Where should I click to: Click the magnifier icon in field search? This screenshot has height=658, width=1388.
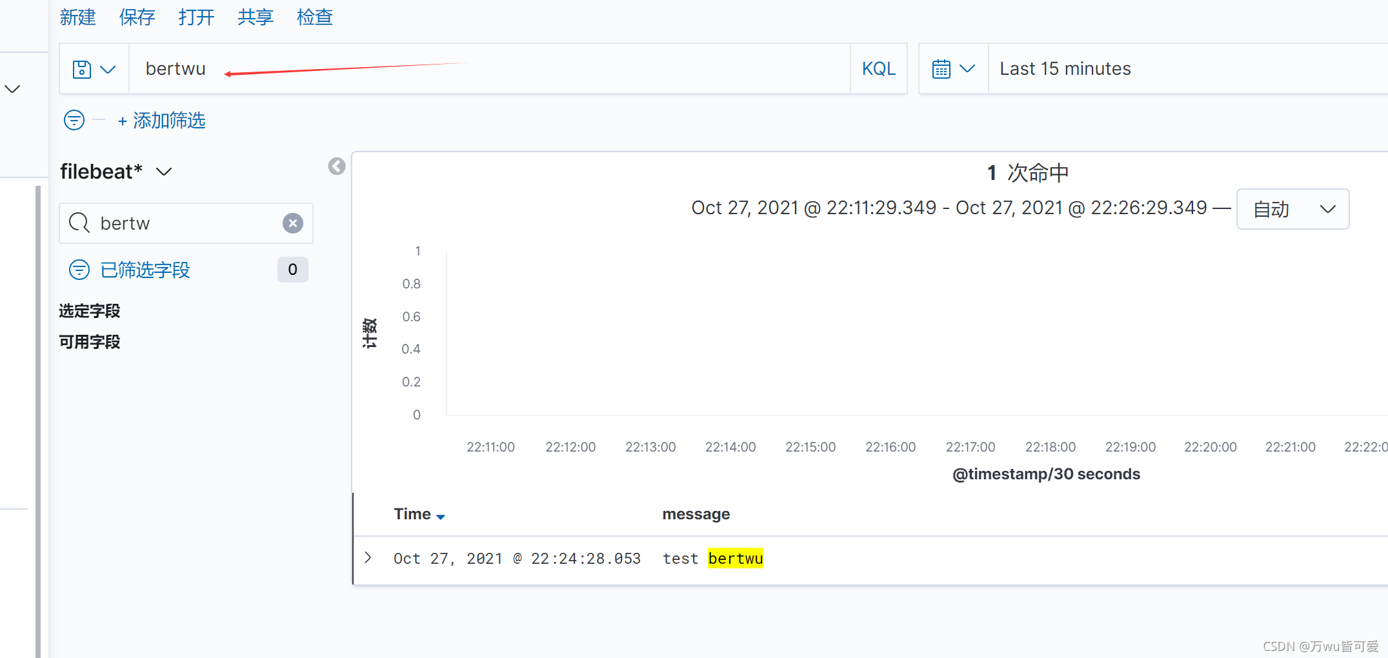pos(79,223)
